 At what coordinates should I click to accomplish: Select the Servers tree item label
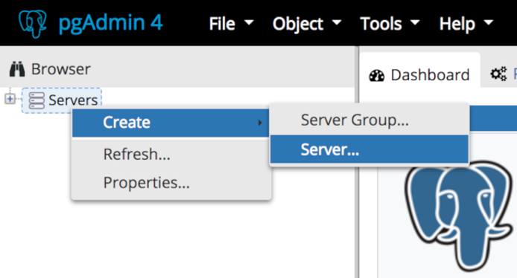[73, 100]
